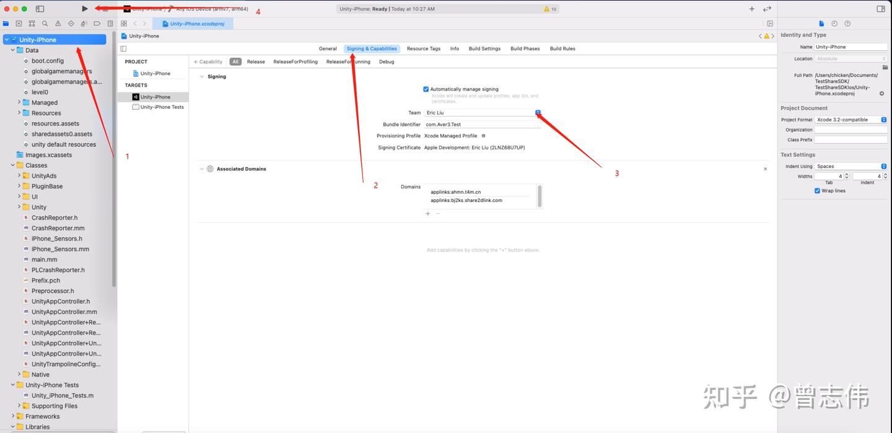This screenshot has width=892, height=433.
Task: Add a new domain with the plus button
Action: pos(427,213)
